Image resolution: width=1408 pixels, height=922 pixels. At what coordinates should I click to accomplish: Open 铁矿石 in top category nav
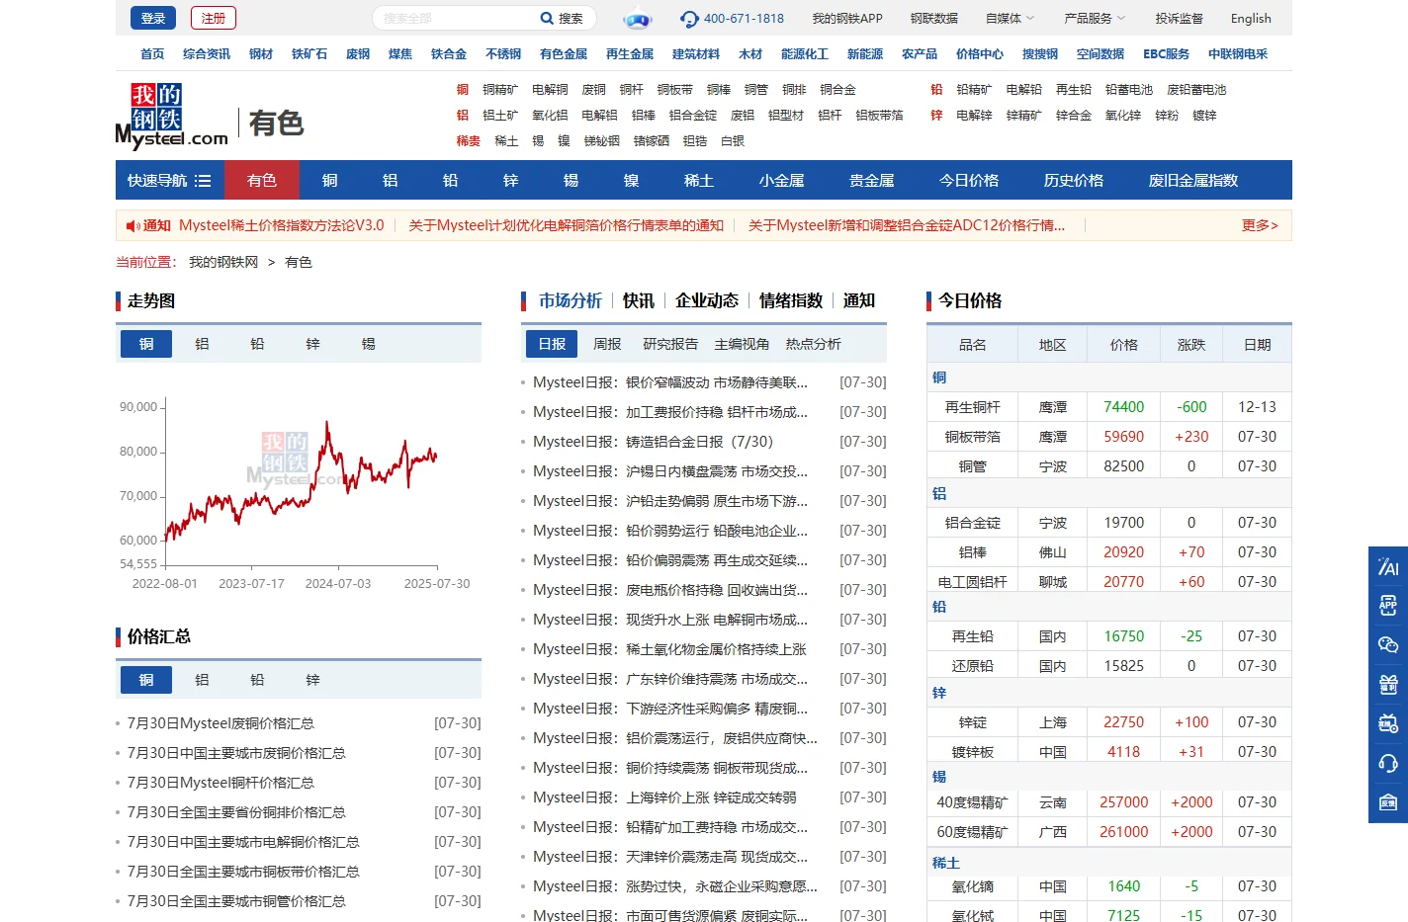coord(309,53)
